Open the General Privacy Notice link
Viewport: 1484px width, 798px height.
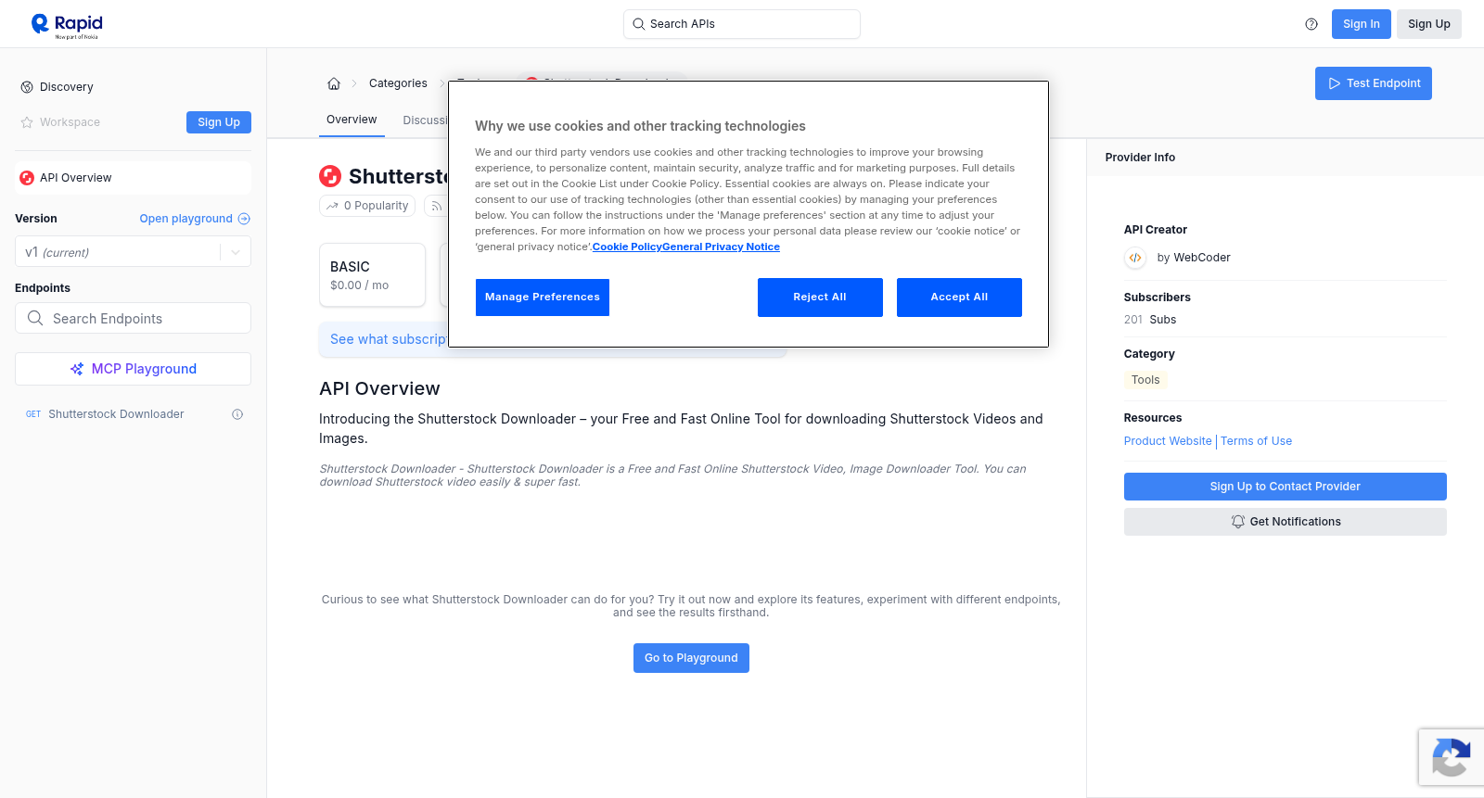(721, 247)
